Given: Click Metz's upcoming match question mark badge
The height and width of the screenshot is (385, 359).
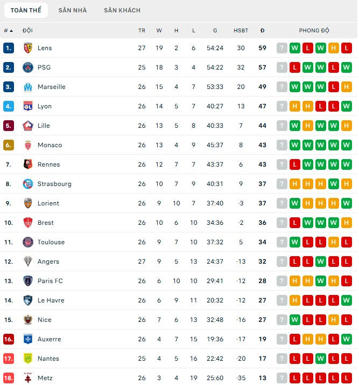Looking at the screenshot, I should point(282,378).
